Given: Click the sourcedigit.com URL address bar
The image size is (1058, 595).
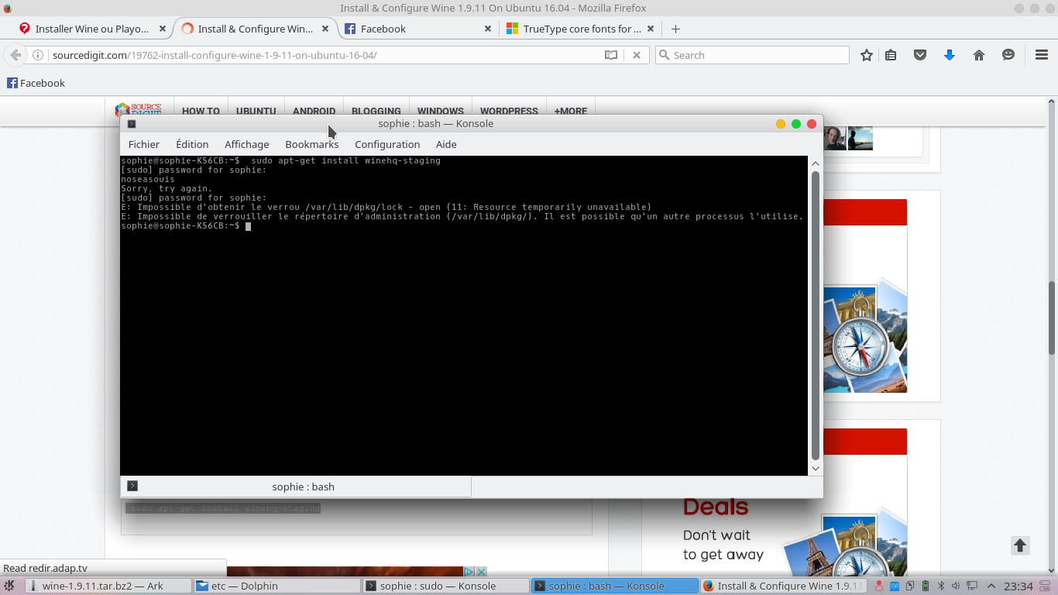Looking at the screenshot, I should pos(325,55).
